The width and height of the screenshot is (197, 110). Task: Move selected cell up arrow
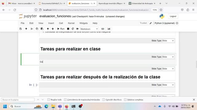pos(48,29)
